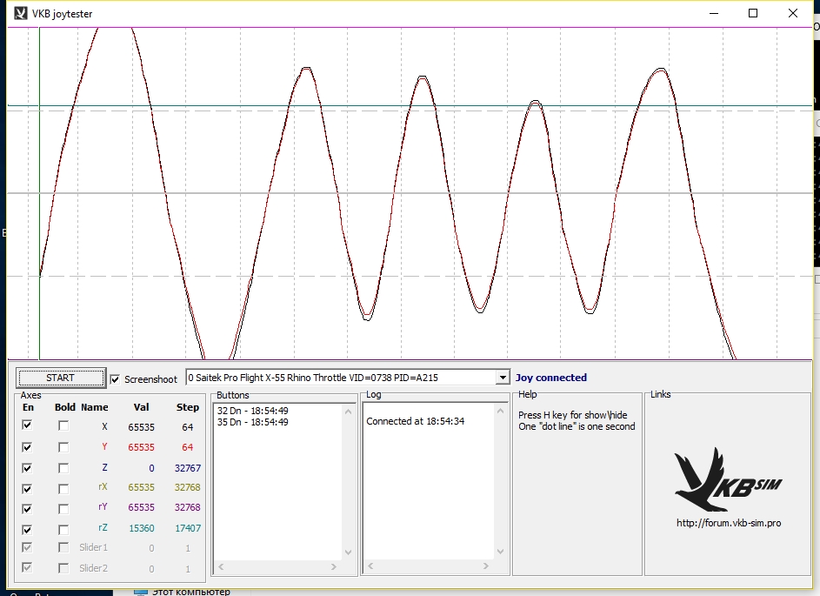
Task: Click the VKB joytester title bar icon
Action: [x=20, y=13]
